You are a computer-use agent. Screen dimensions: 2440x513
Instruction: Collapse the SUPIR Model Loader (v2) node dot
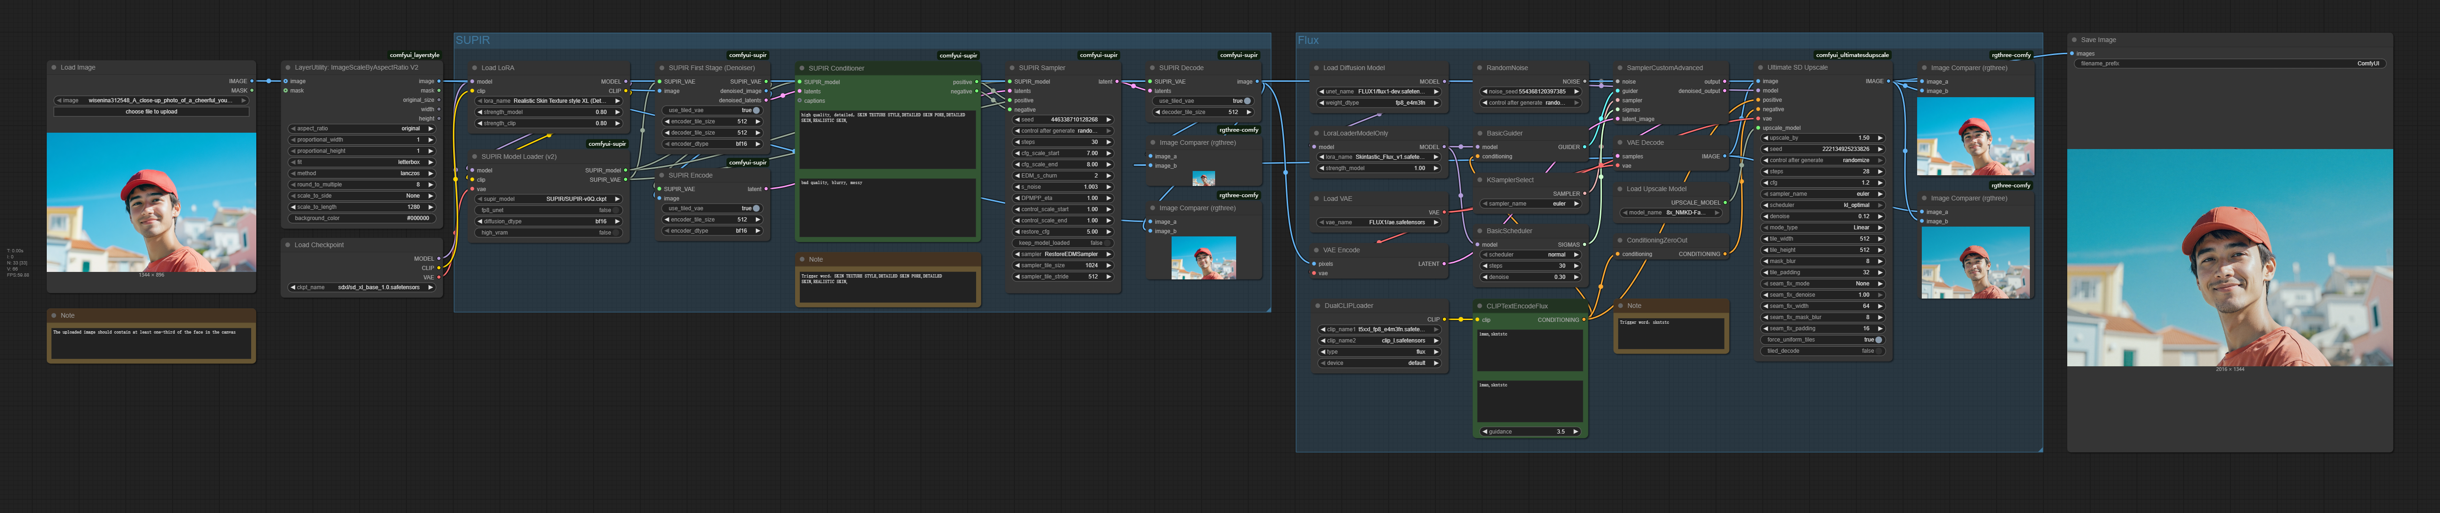point(474,156)
